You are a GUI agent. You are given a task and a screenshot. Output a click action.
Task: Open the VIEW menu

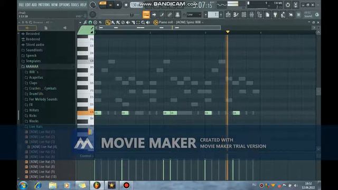(x=54, y=5)
